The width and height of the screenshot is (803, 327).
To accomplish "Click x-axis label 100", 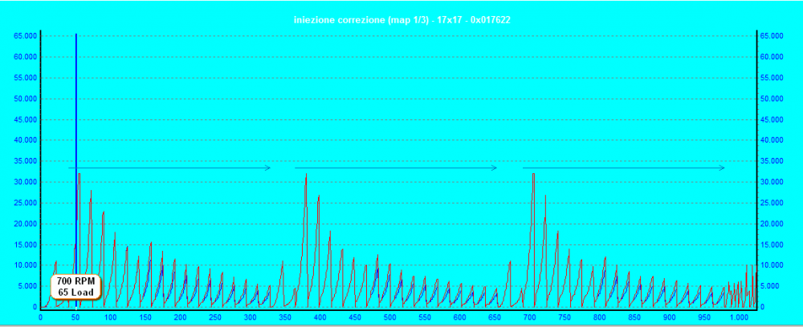I will pyautogui.click(x=111, y=317).
